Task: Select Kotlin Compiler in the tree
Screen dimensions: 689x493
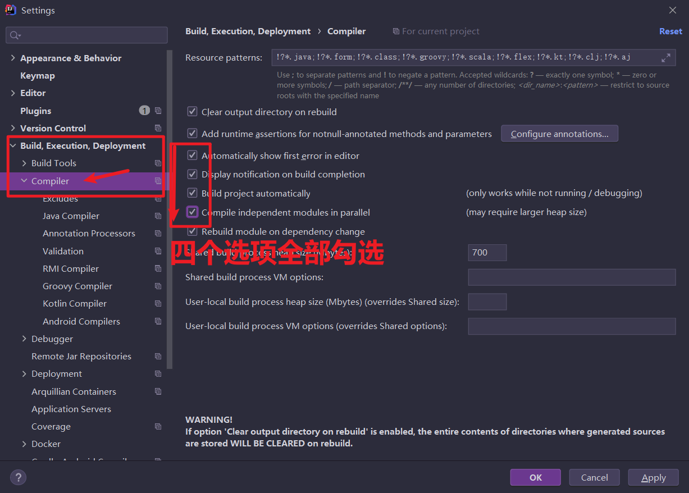Action: [x=75, y=304]
